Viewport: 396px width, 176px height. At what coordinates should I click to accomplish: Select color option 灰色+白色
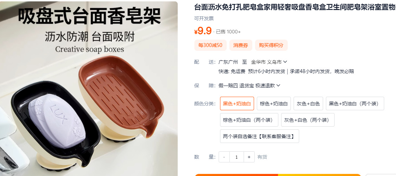pyautogui.click(x=308, y=104)
